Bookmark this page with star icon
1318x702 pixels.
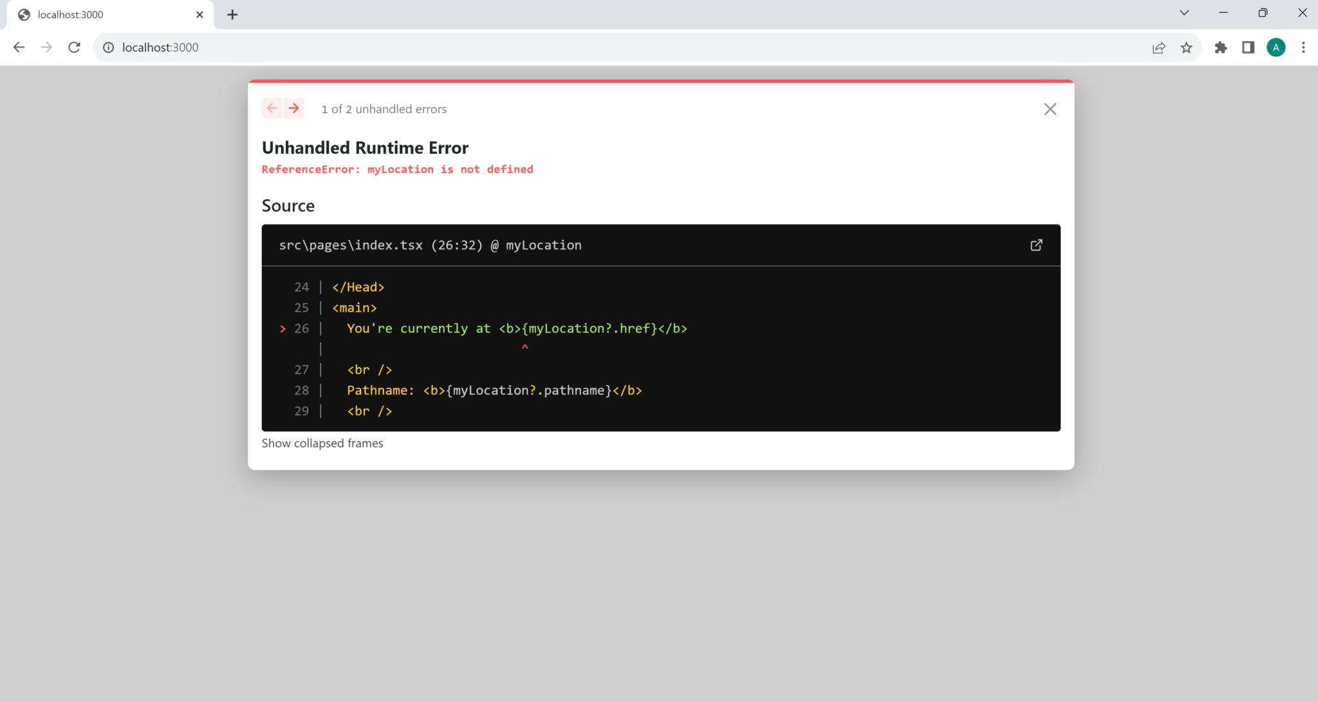pos(1186,48)
